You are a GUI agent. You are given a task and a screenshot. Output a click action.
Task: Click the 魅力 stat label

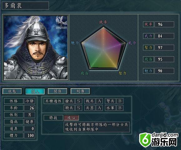point(148,71)
